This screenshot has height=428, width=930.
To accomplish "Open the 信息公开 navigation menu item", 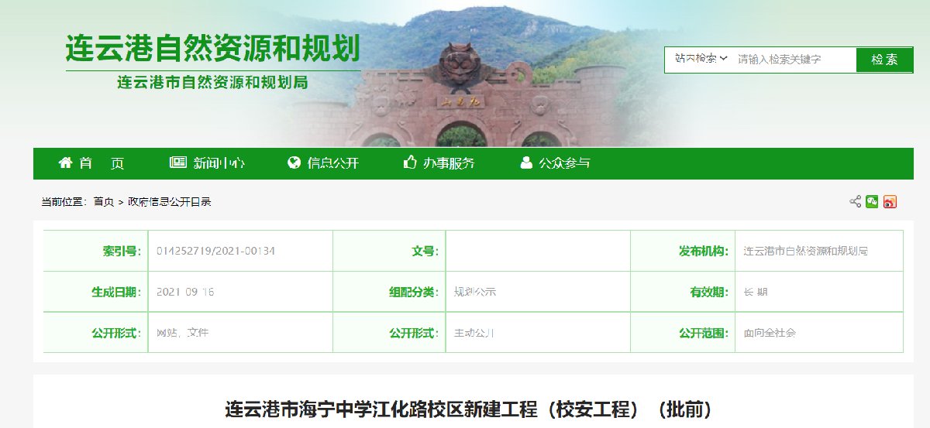I will click(x=323, y=163).
